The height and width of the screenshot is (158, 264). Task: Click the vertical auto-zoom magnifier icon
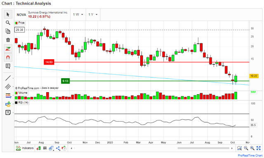coord(239,148)
